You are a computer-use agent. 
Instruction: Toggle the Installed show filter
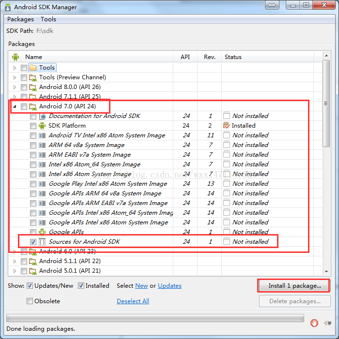click(x=81, y=286)
